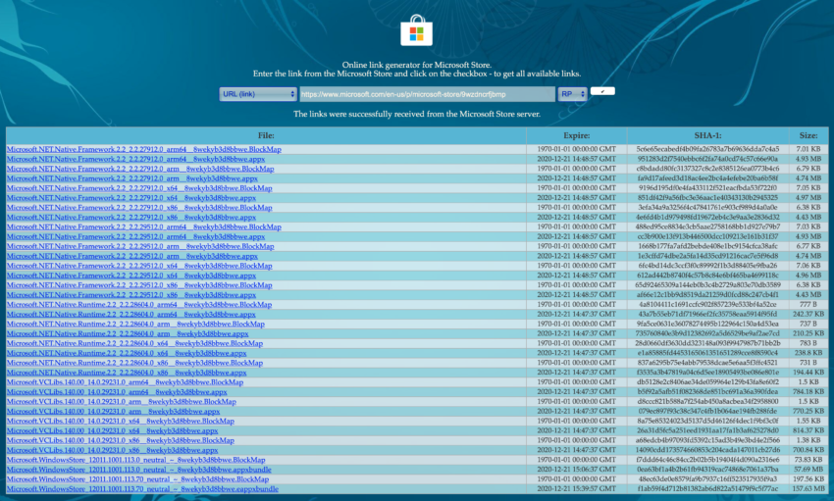Download NET.Native.Framework 2.2.29512.0 arm64 appx
Screen dimensions: 834x501
(135, 236)
